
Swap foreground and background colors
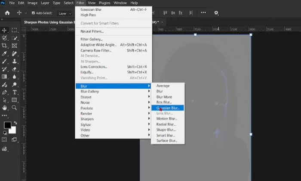[x=15, y=123]
